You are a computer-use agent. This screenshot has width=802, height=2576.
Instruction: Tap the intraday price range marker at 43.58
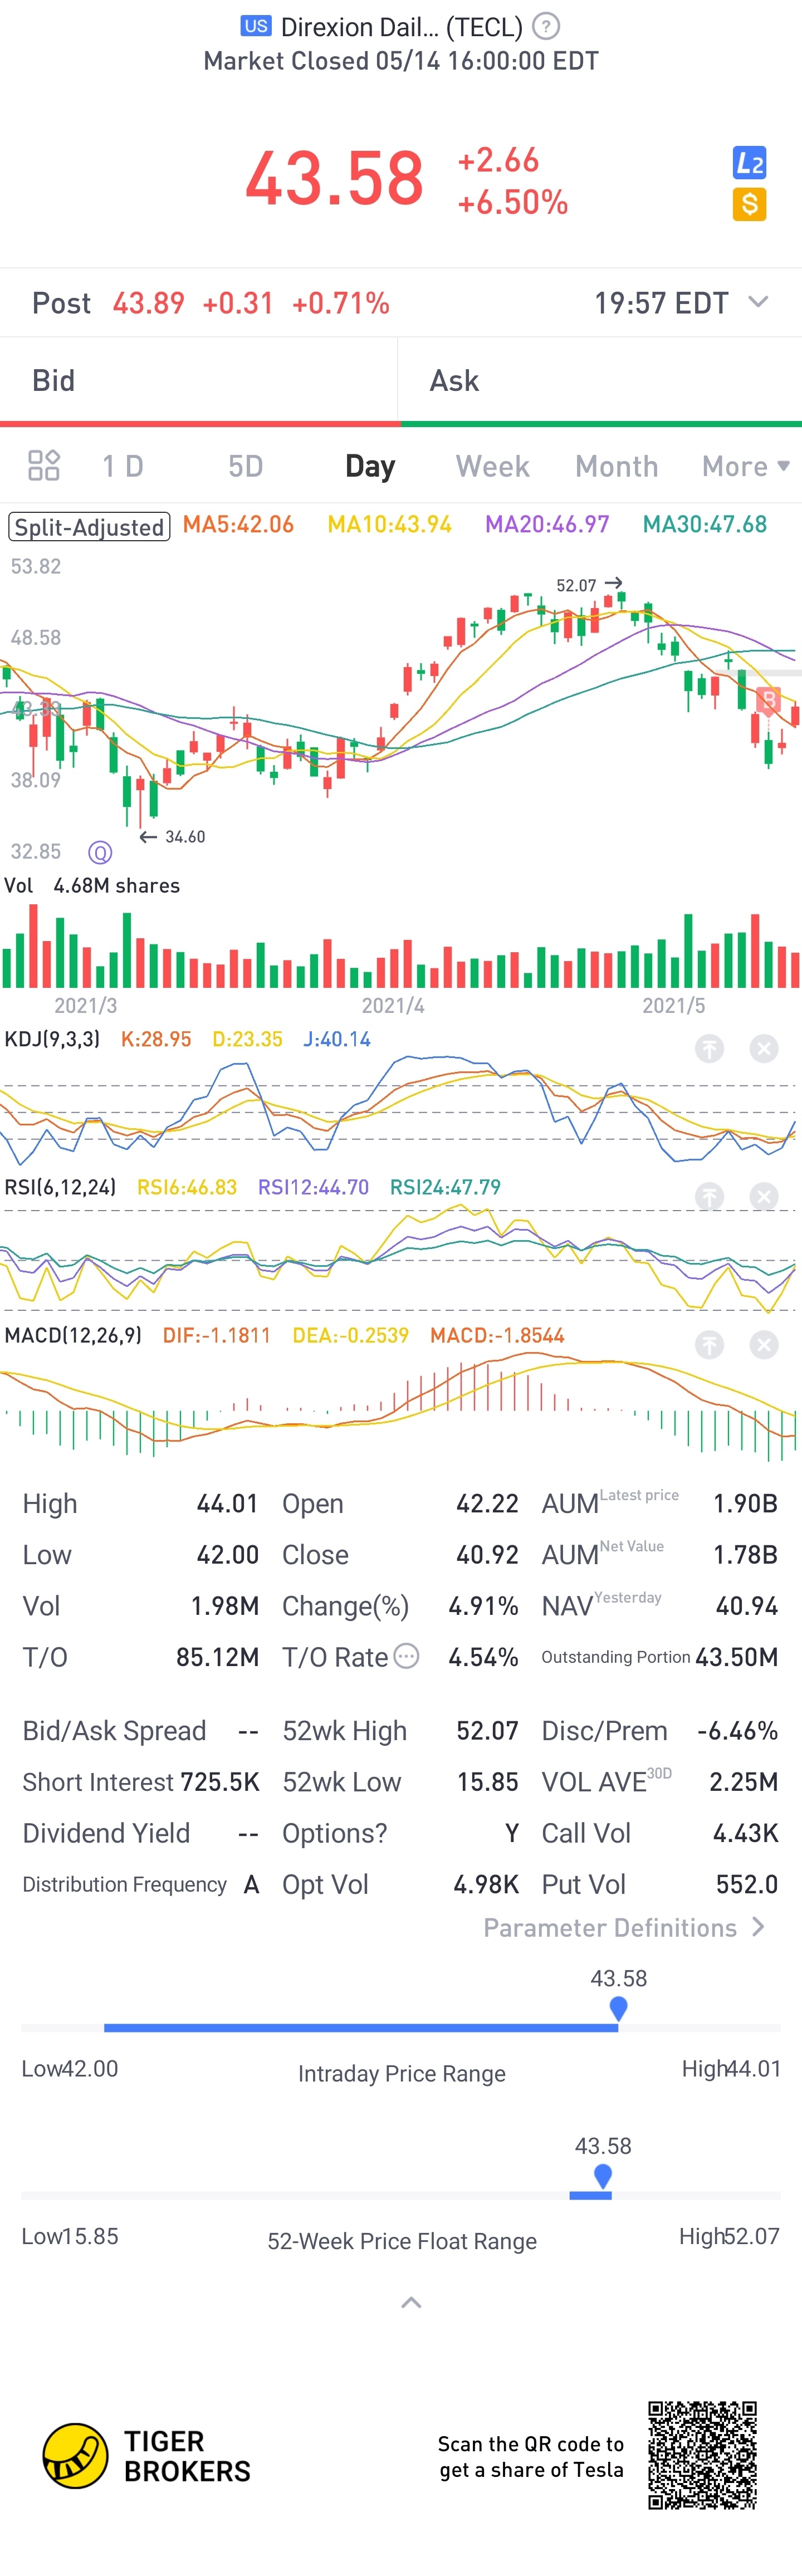coord(618,2008)
